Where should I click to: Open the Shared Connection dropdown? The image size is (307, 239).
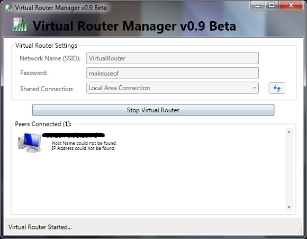(x=173, y=88)
